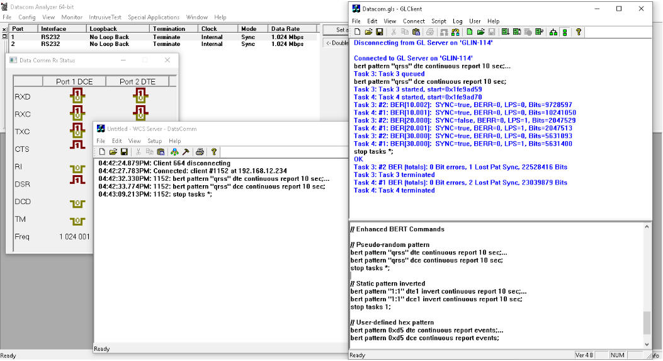Image resolution: width=663 pixels, height=361 pixels.
Task: Click green grid with up arrow icon in GLClient
Action: pos(517,32)
